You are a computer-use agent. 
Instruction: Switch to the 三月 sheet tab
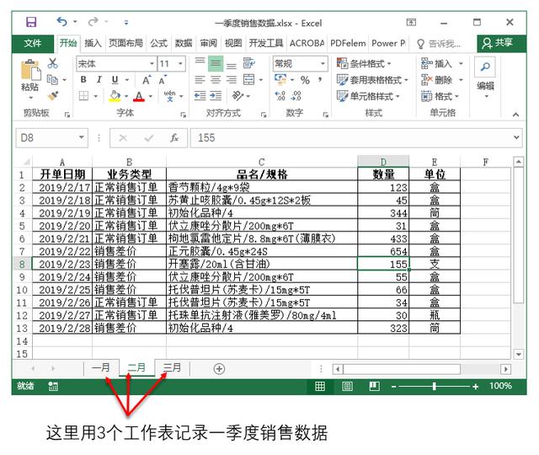pos(172,367)
